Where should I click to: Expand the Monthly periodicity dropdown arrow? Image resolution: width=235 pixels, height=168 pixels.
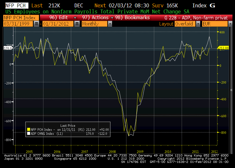click(110, 24)
